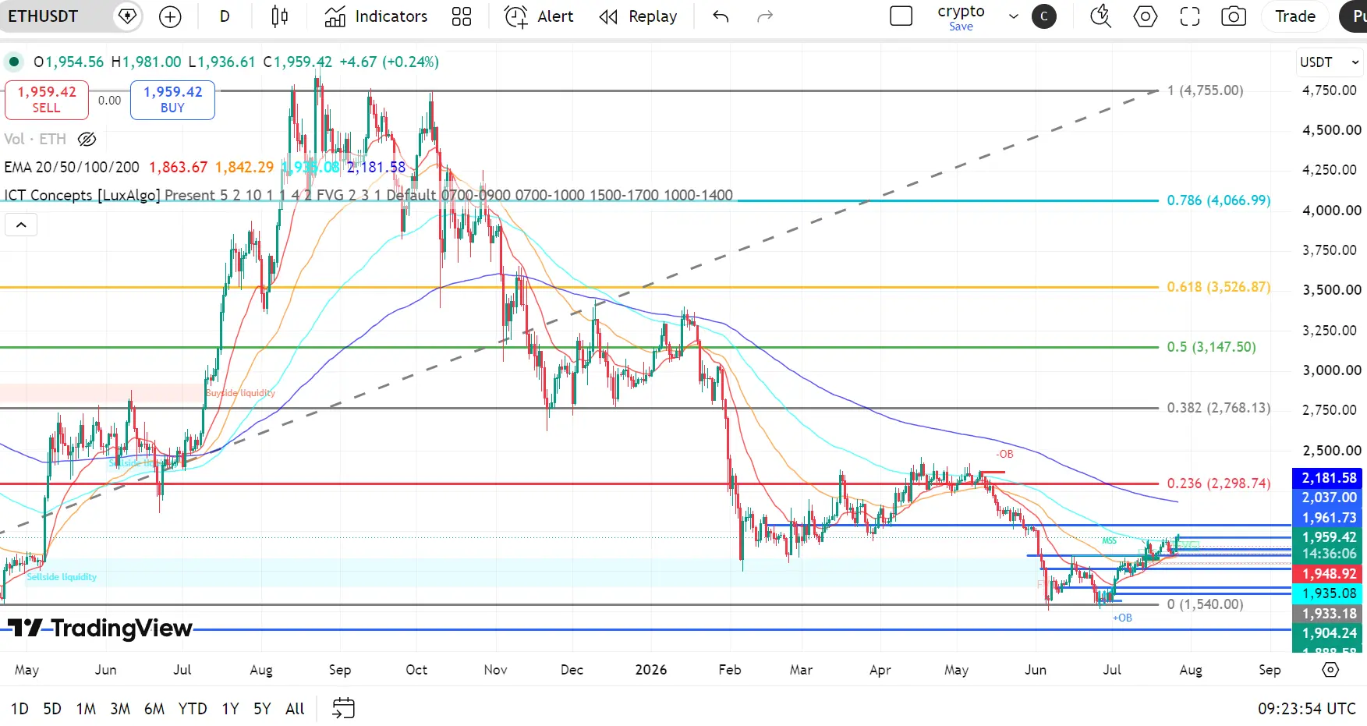Switch to the 3M time range

coord(119,709)
